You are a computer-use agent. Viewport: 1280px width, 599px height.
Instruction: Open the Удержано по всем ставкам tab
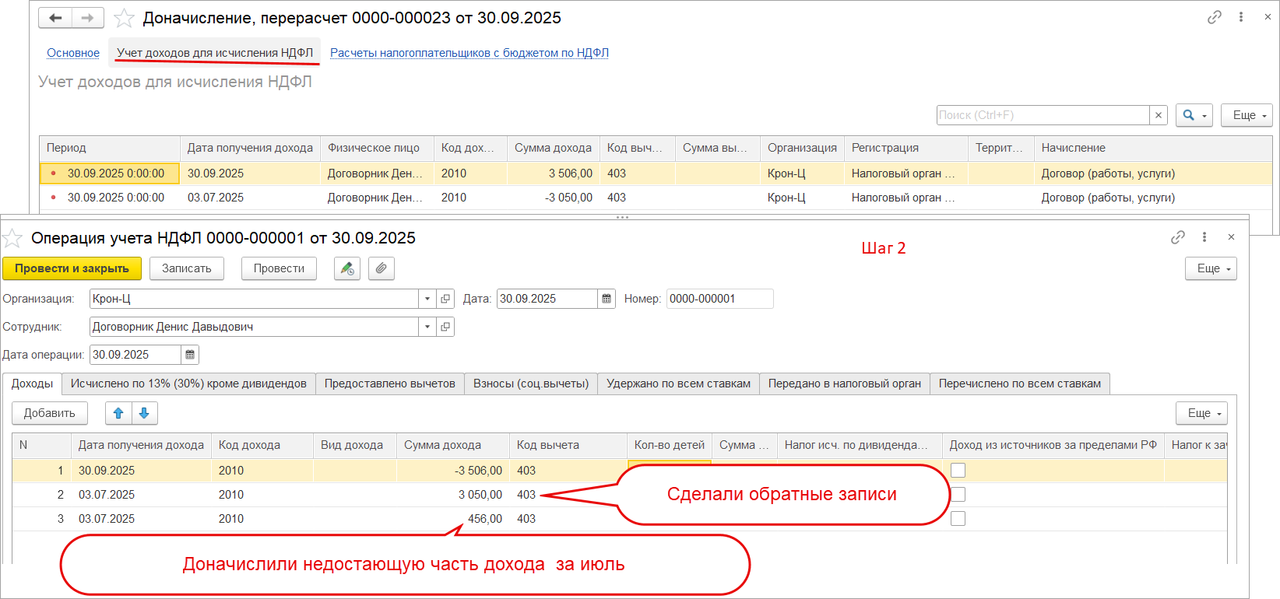tap(678, 384)
